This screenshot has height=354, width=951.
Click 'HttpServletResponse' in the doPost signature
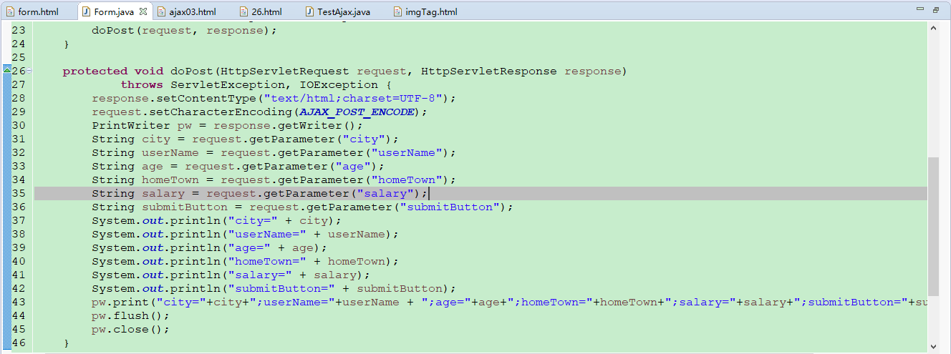(489, 71)
